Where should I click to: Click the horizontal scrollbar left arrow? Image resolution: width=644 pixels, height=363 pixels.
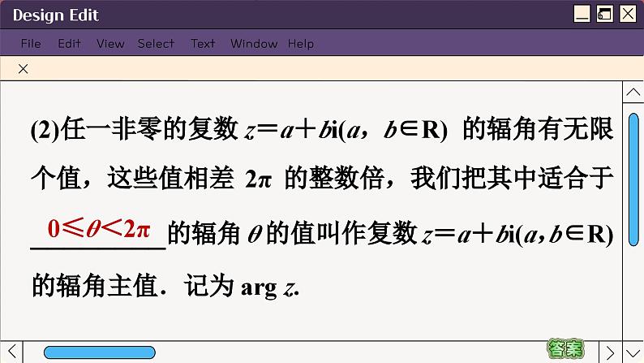pos(12,352)
